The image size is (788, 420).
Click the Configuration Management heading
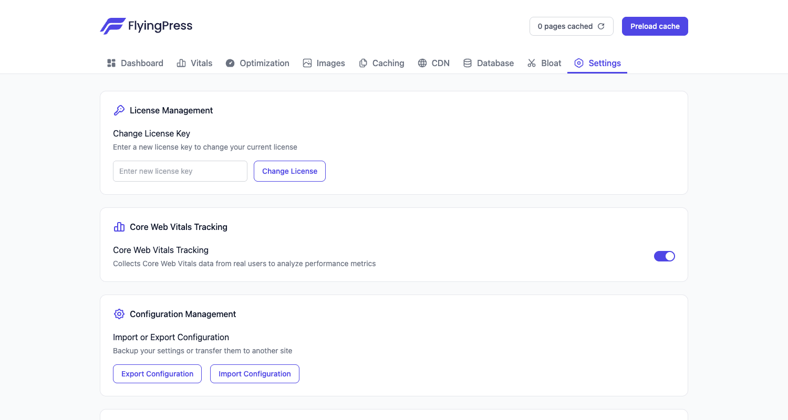tap(183, 314)
